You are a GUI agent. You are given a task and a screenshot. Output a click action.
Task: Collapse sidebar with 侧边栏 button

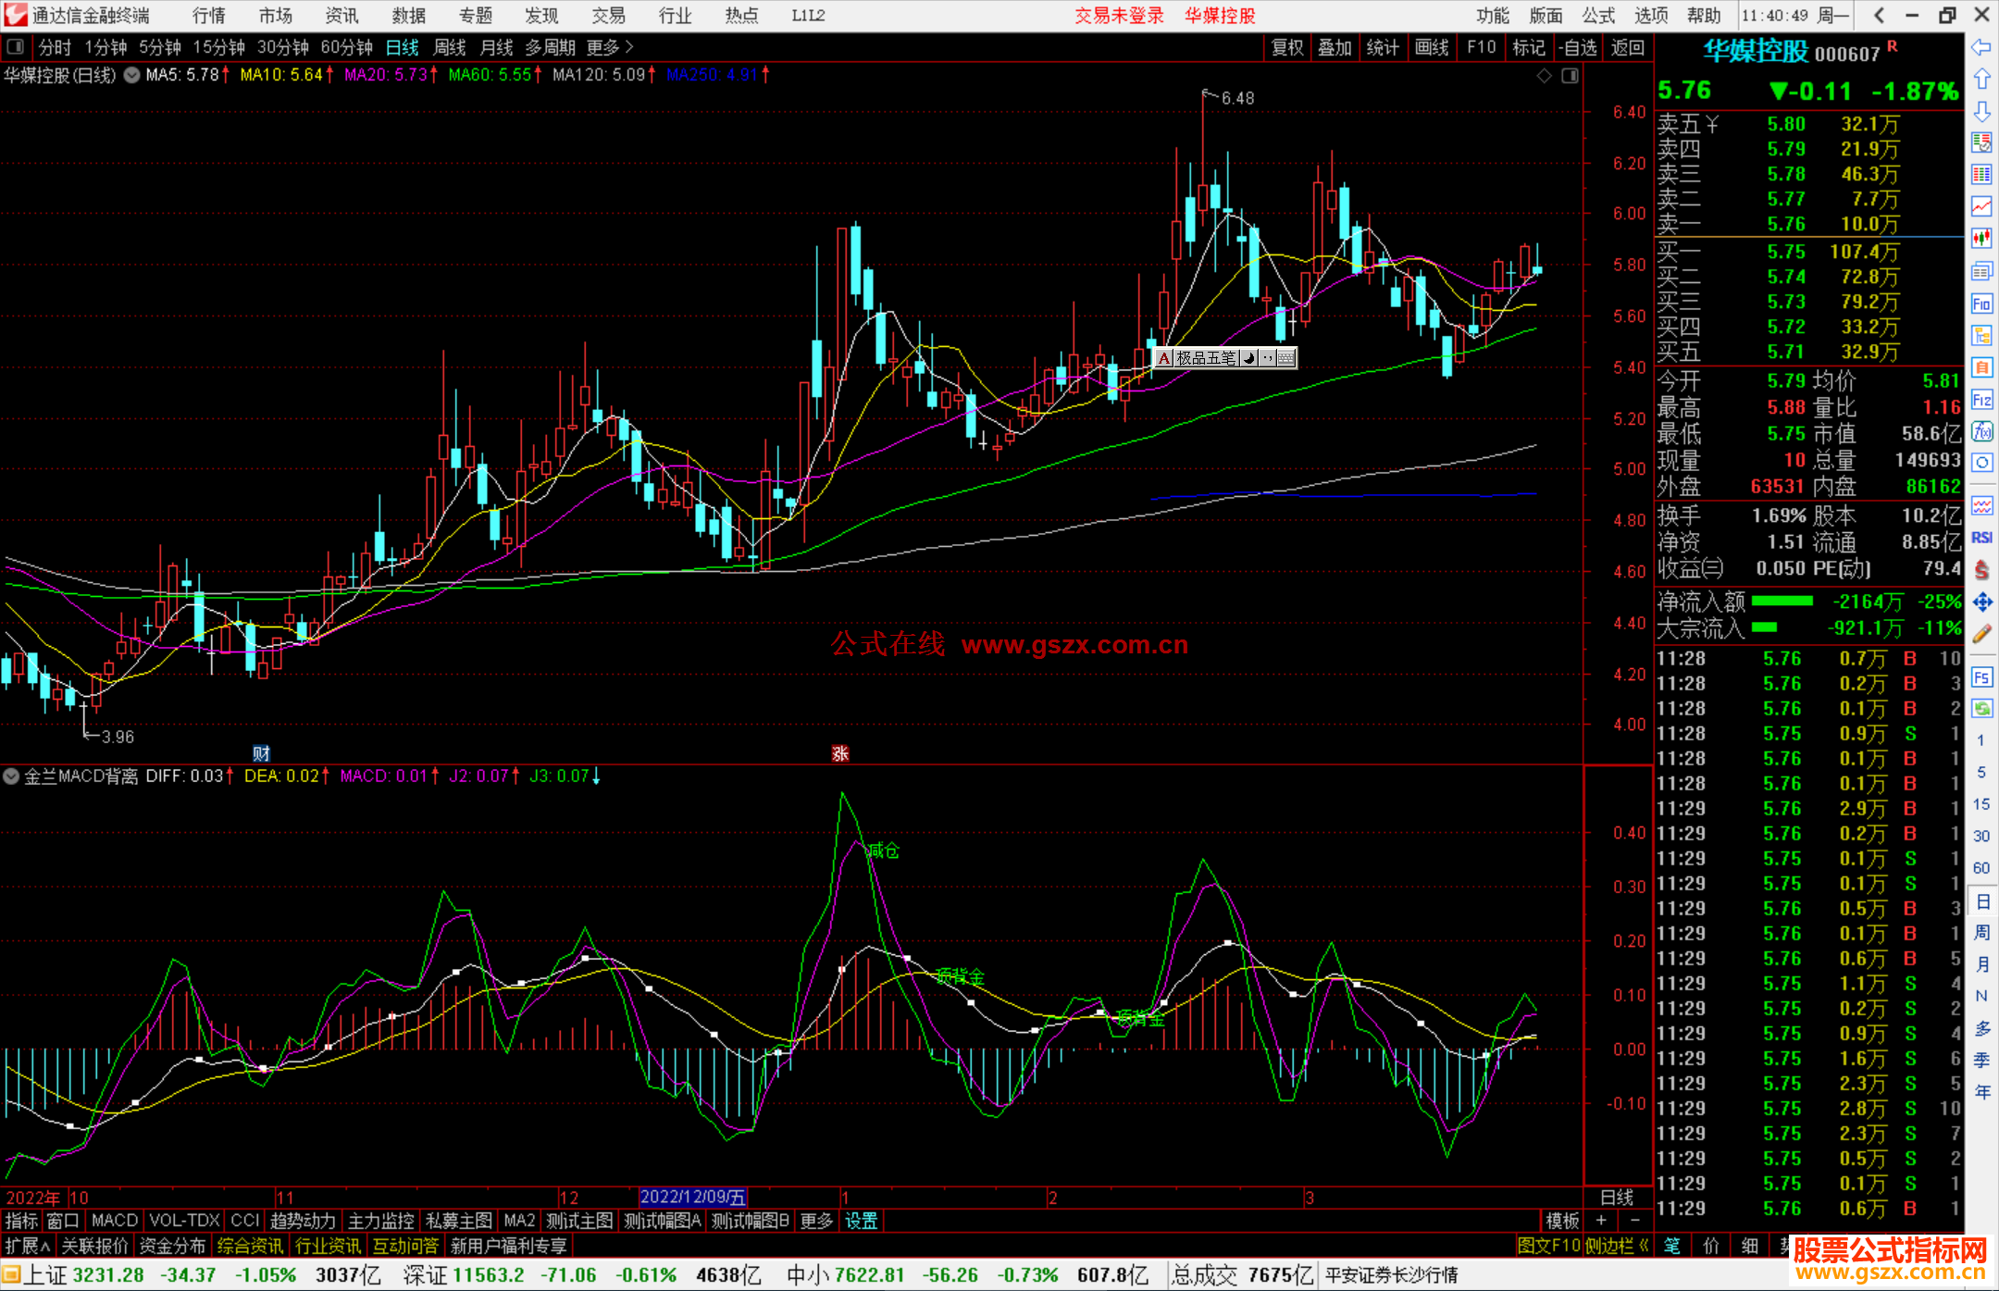coord(1616,1246)
